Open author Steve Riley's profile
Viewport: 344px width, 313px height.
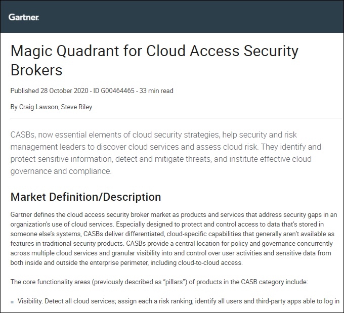(x=76, y=107)
